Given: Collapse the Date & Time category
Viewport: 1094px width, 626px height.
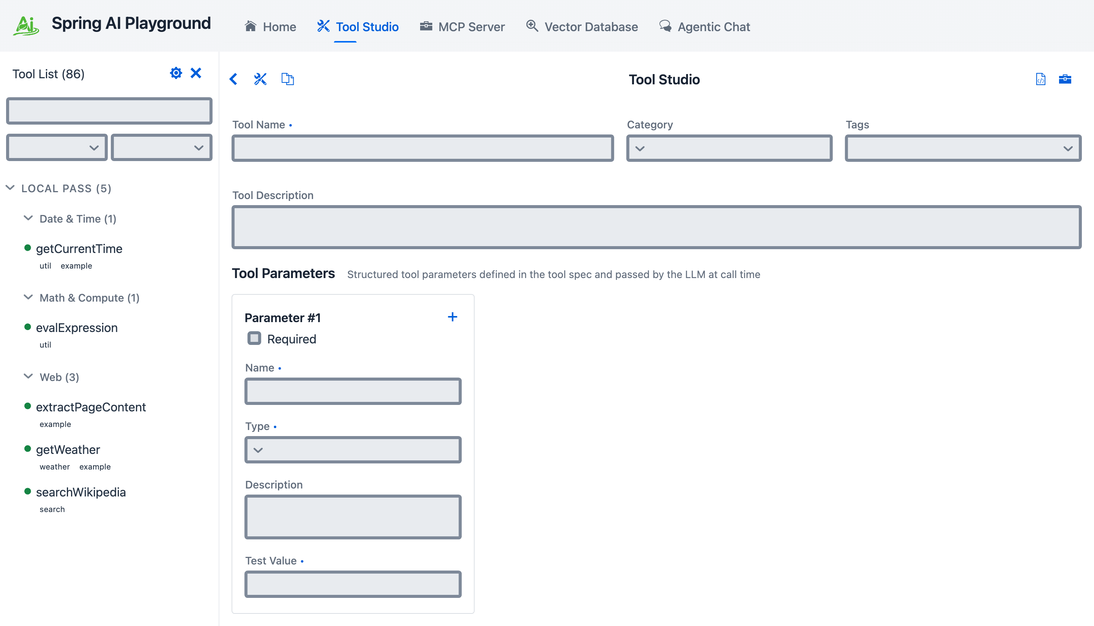Looking at the screenshot, I should [28, 218].
